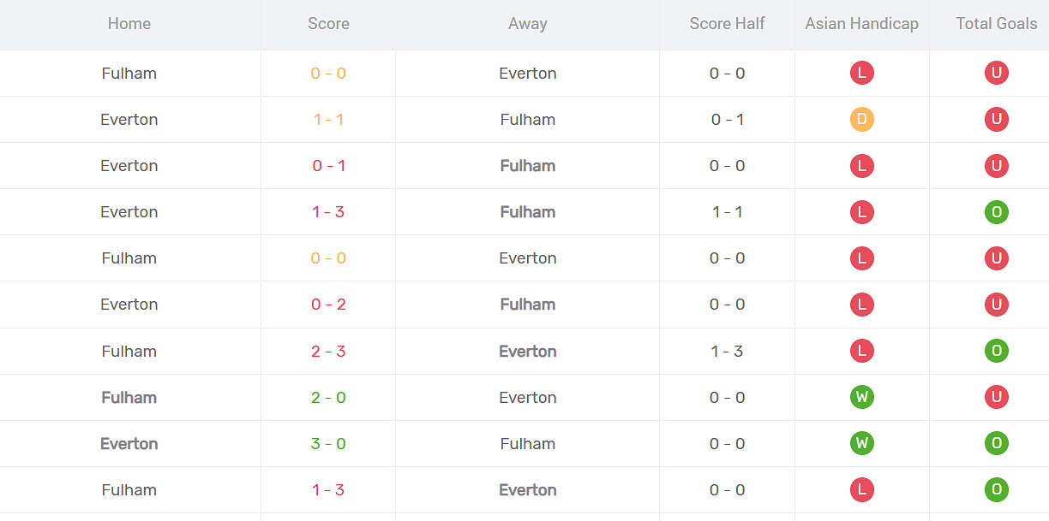The width and height of the screenshot is (1049, 521).
Task: Click the green O badge in the 2 - 3 row
Action: pyautogui.click(x=996, y=351)
